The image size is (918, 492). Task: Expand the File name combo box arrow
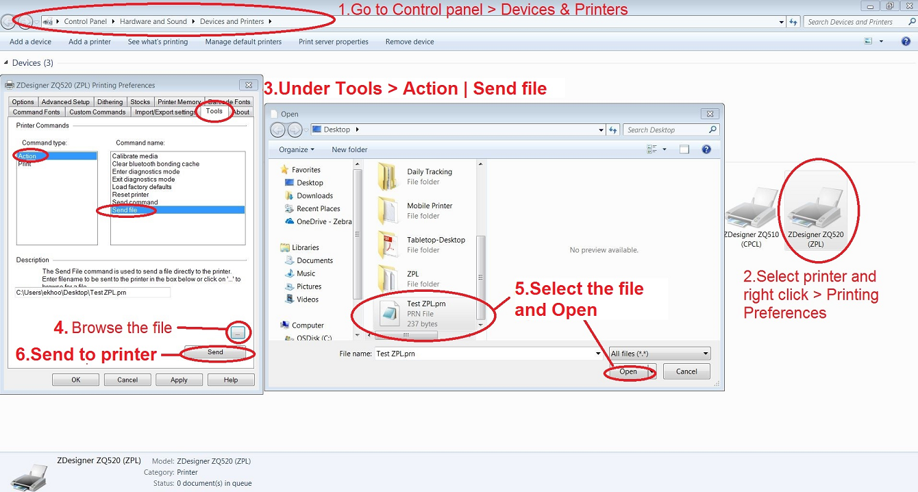click(x=598, y=354)
